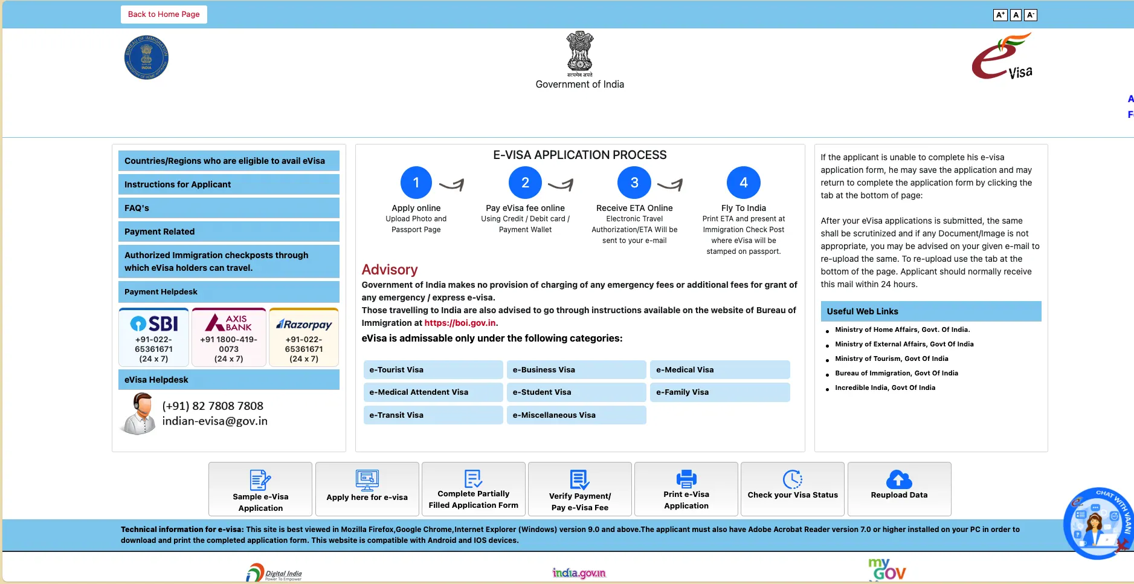
Task: Go Back to Home Page
Action: click(x=164, y=15)
